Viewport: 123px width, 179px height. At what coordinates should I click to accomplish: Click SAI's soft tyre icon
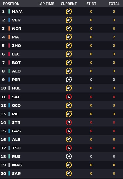[69, 97]
